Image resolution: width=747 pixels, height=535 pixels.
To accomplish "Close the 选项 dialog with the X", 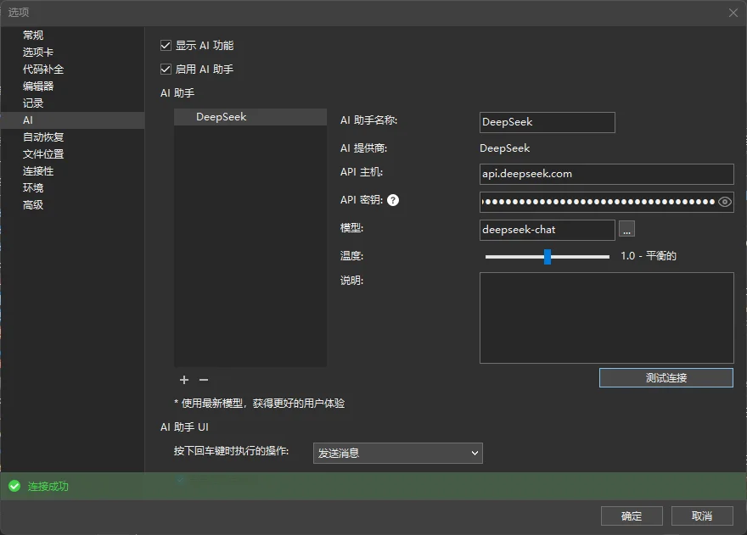I will pos(733,13).
